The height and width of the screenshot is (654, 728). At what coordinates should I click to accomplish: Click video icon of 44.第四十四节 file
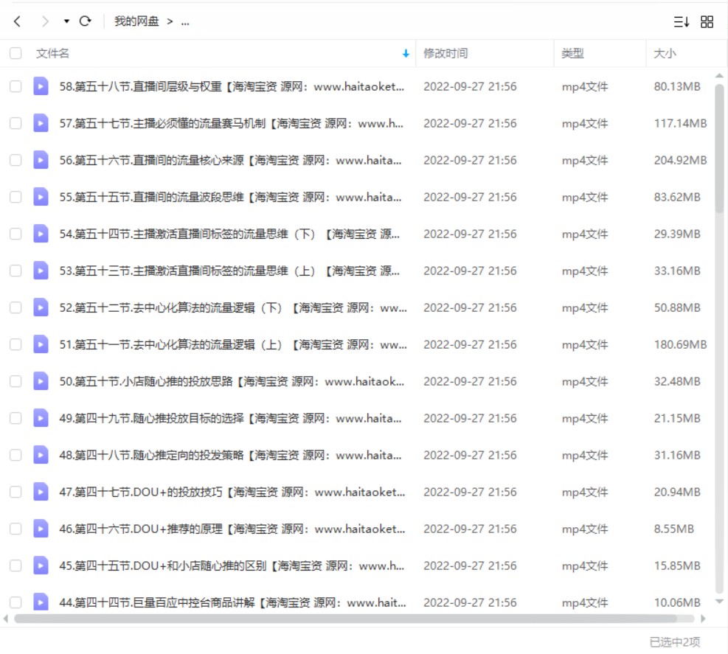(x=41, y=602)
